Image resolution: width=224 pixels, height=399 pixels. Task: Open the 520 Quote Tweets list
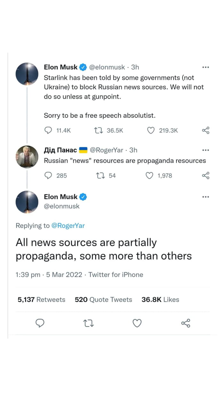[103, 300]
